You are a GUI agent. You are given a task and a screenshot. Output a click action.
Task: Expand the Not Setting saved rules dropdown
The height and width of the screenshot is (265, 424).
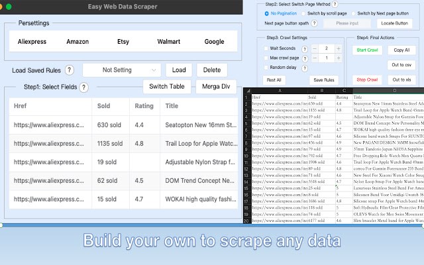122,70
